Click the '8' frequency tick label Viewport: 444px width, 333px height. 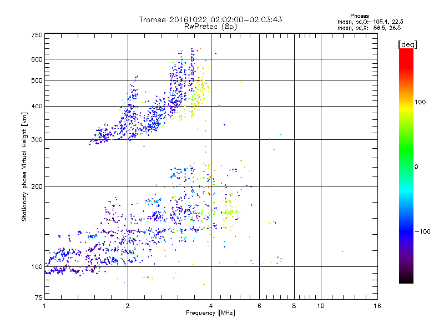[294, 306]
